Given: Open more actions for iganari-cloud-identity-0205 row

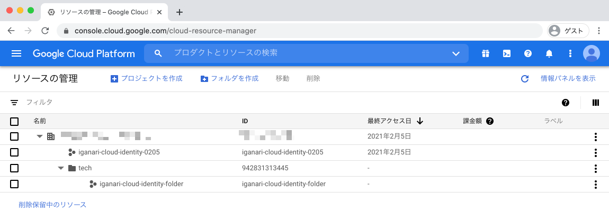Looking at the screenshot, I should click(x=595, y=152).
